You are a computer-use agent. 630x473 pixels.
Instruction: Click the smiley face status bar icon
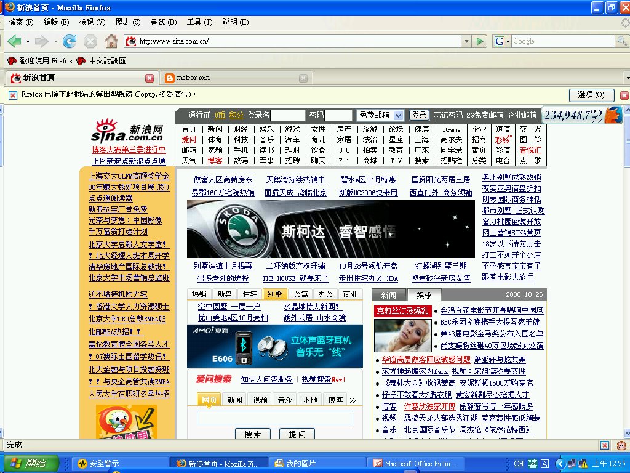(621, 445)
